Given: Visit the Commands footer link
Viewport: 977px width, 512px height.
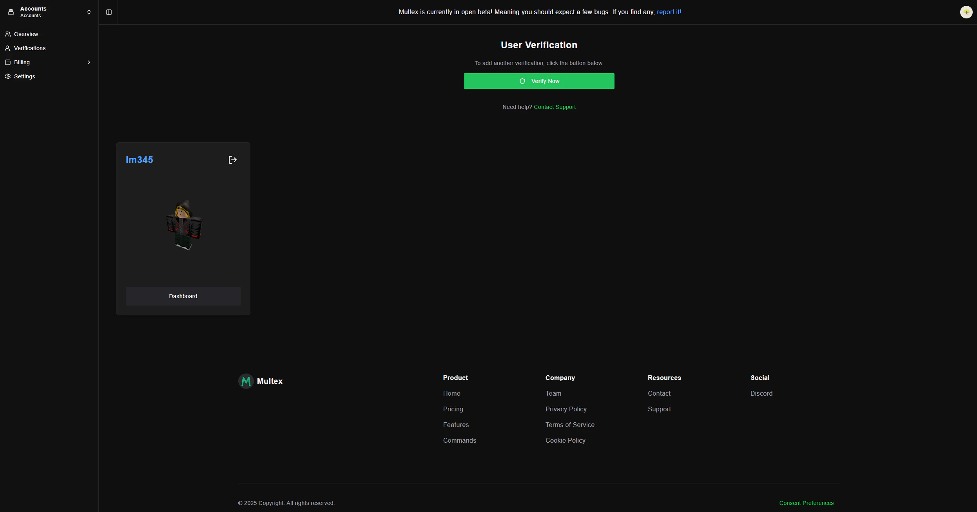Looking at the screenshot, I should click(x=460, y=440).
